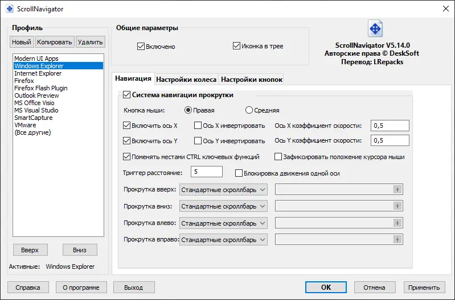
Task: Click plus button in Прокрутка вверх row
Action: (x=397, y=189)
